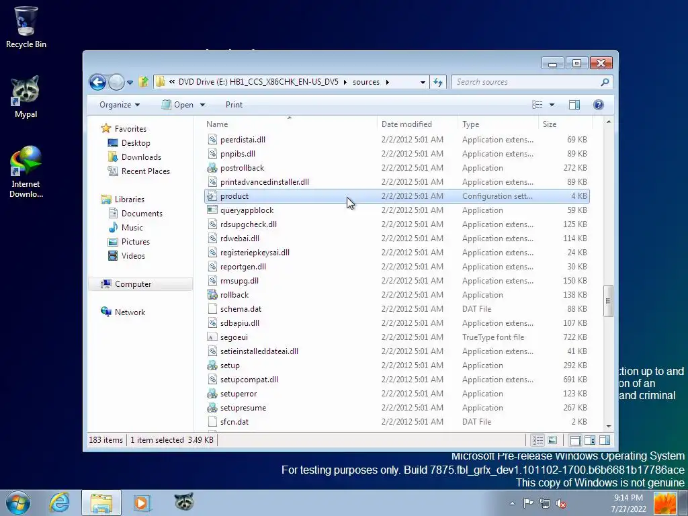Sort by Date modified column
The image size is (688, 516).
point(417,124)
